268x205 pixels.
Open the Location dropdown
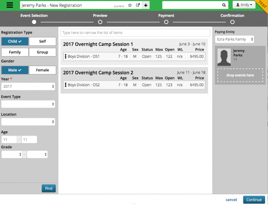click(x=28, y=122)
